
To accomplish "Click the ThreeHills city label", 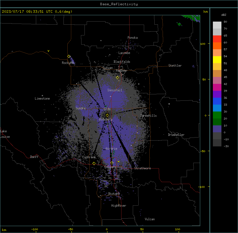I will coord(148,116).
